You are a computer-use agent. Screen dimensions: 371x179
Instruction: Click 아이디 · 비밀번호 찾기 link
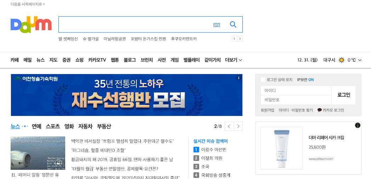[x=296, y=110]
